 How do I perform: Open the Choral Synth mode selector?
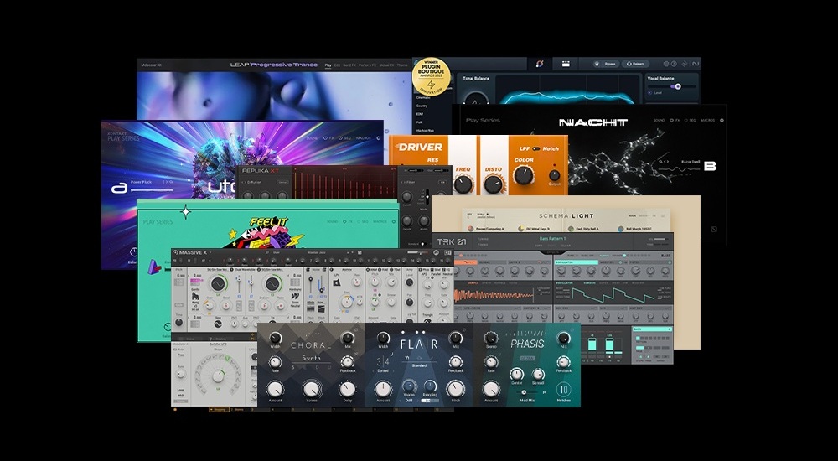[x=311, y=358]
